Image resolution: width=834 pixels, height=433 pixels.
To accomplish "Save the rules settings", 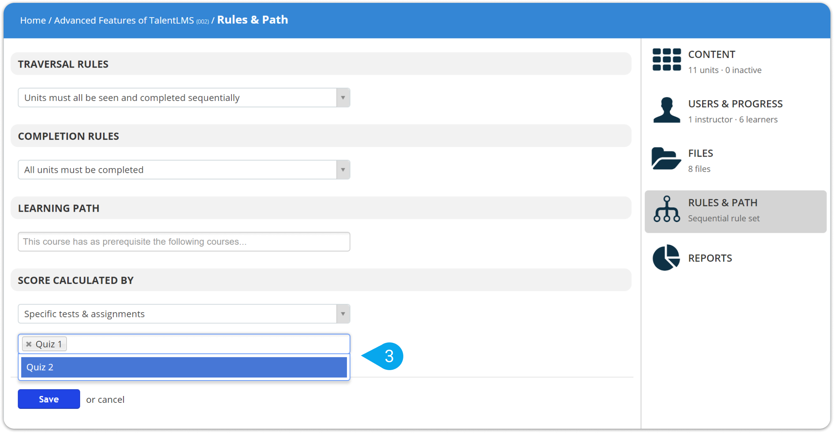I will (x=49, y=399).
